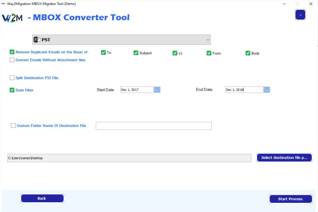Click the PST Outlook icon in format box
This screenshot has width=318, height=212.
coord(37,40)
